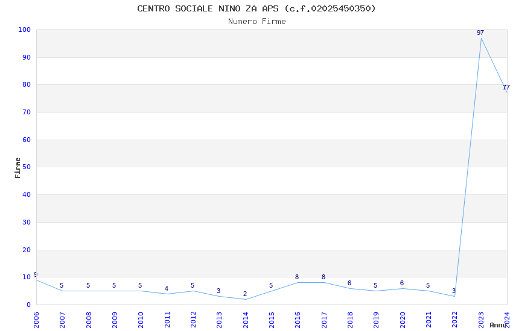
Task: Click the subtitle Numero Firme
Action: click(x=257, y=21)
